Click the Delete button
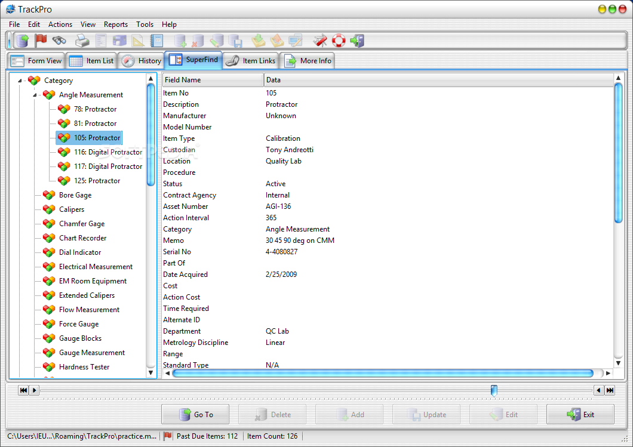This screenshot has width=633, height=447. tap(272, 414)
